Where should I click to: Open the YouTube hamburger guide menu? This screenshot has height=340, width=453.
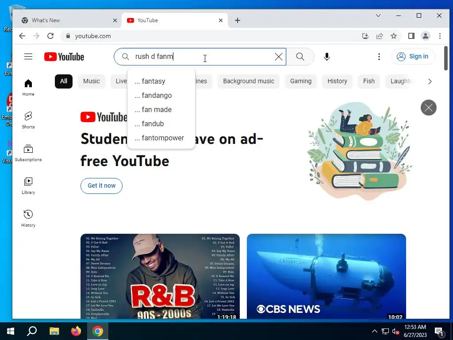click(28, 56)
